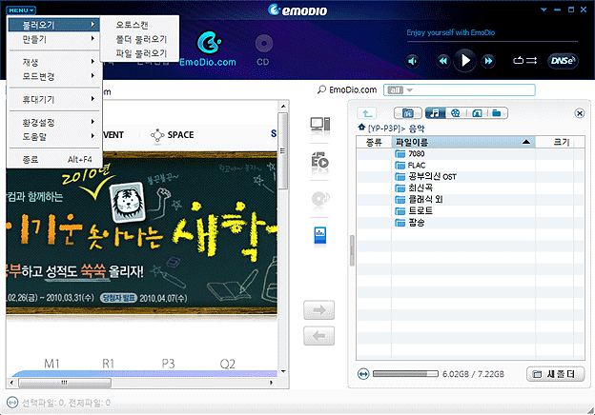
Task: Show the video category on the device
Action: click(x=456, y=113)
